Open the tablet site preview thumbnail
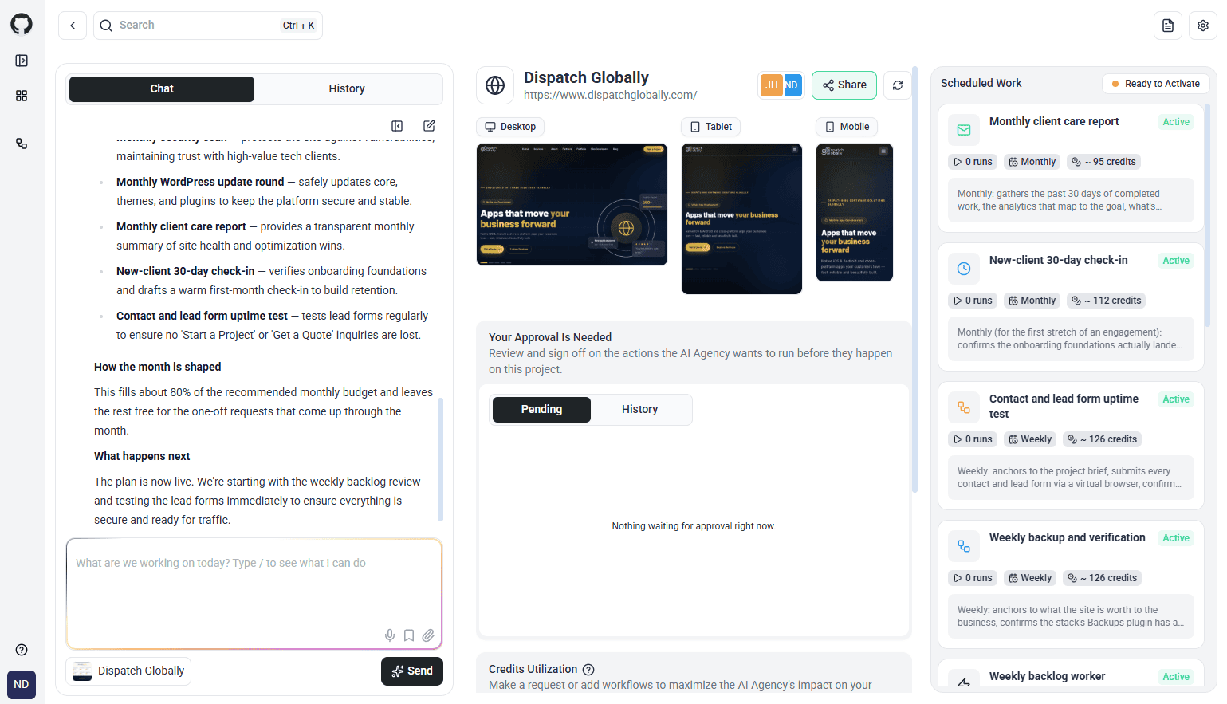This screenshot has width=1227, height=704. coord(741,218)
